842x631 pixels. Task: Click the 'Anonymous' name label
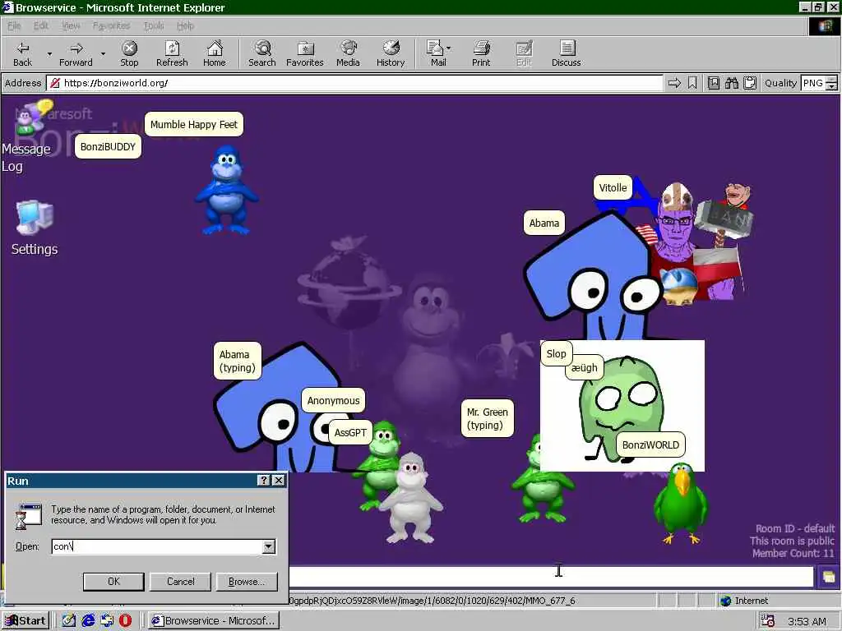(x=334, y=400)
